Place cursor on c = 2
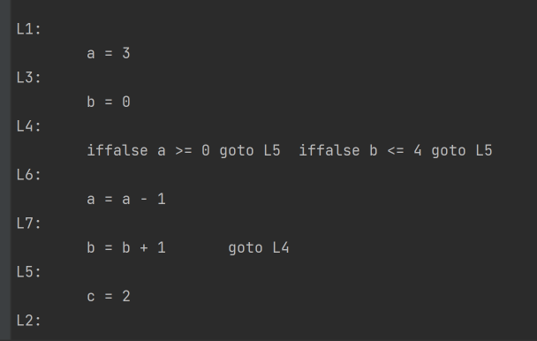The width and height of the screenshot is (537, 341). coord(109,297)
